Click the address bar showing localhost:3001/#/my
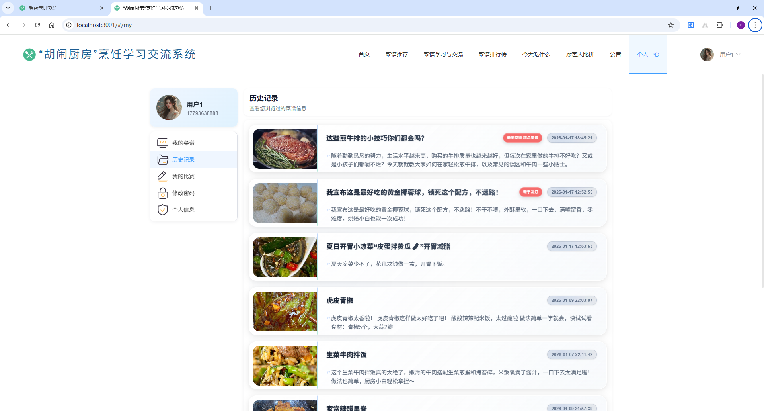 370,25
